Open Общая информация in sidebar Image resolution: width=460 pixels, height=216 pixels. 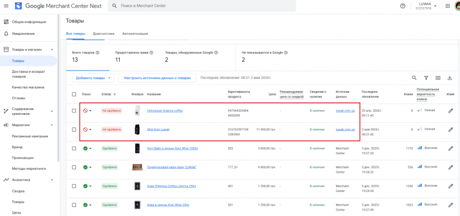[x=29, y=22]
